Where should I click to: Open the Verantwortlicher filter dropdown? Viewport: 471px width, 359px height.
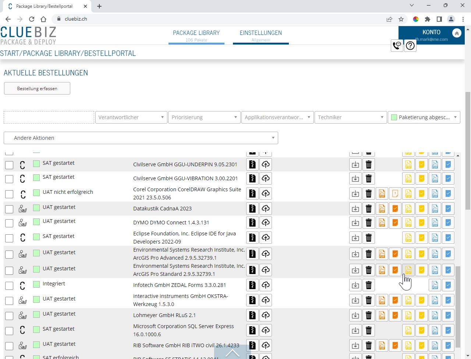tap(131, 117)
